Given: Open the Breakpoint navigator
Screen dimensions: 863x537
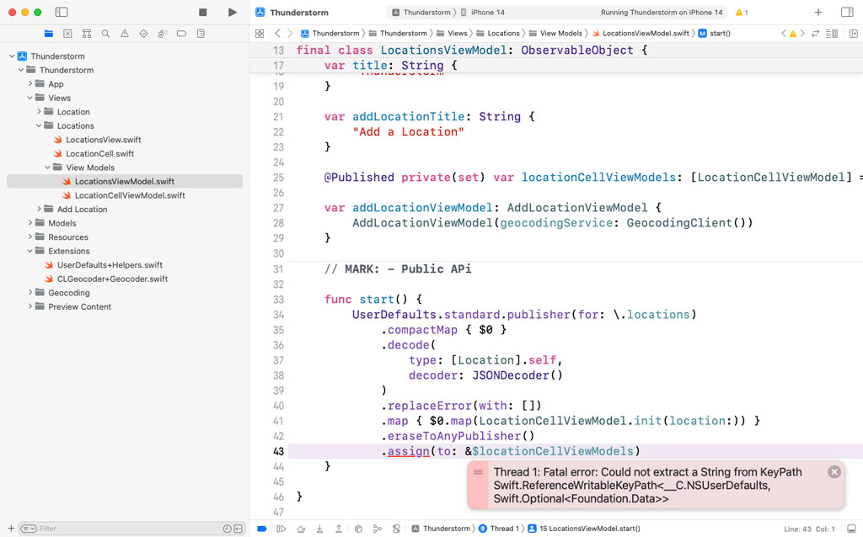Looking at the screenshot, I should click(180, 33).
